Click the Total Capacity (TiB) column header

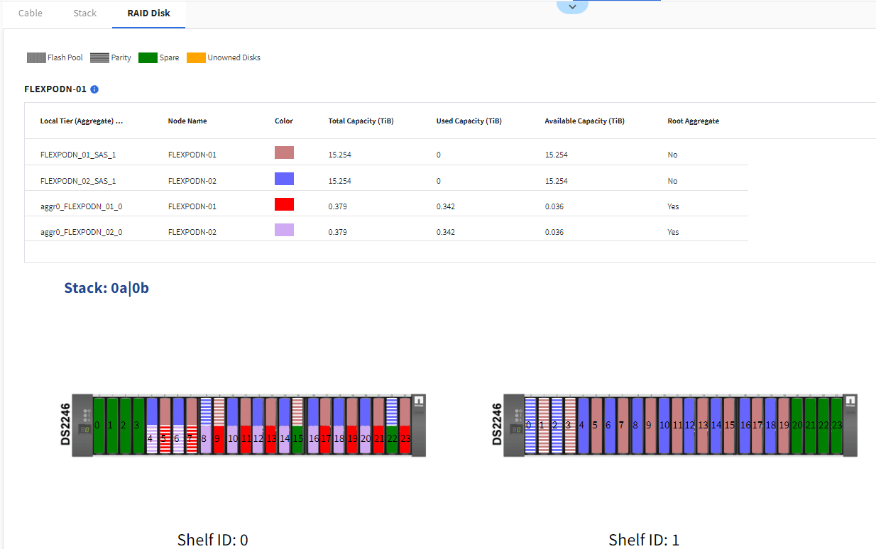pyautogui.click(x=361, y=121)
